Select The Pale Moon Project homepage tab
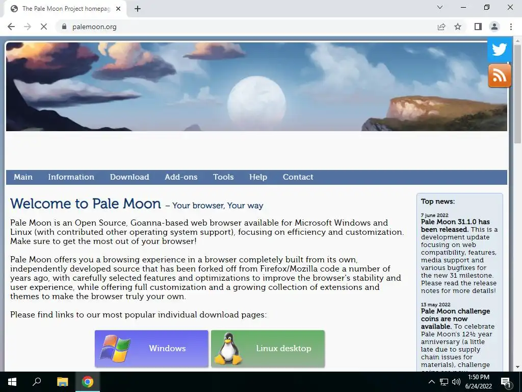The height and width of the screenshot is (392, 522). [x=65, y=9]
